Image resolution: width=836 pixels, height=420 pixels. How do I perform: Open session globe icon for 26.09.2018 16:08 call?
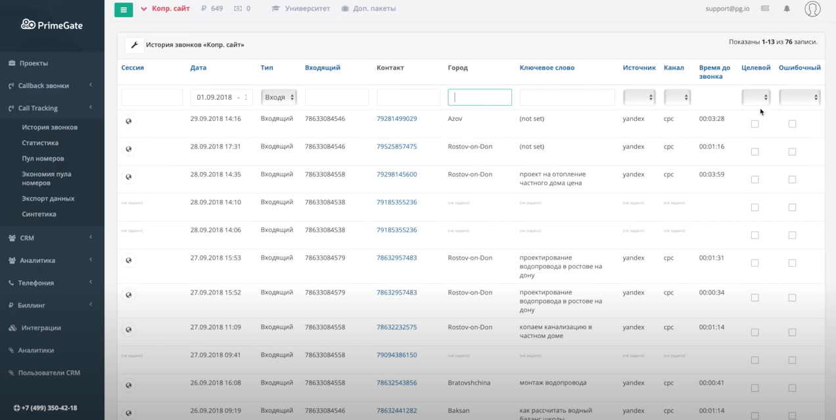[129, 385]
